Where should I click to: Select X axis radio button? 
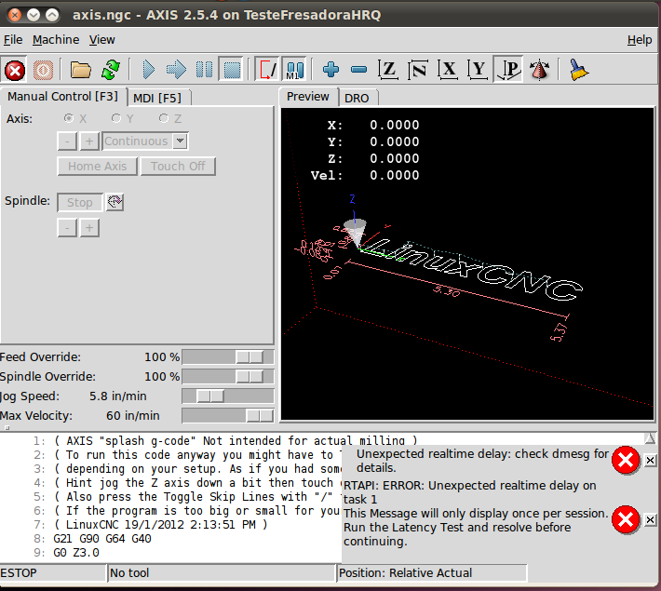(x=68, y=118)
